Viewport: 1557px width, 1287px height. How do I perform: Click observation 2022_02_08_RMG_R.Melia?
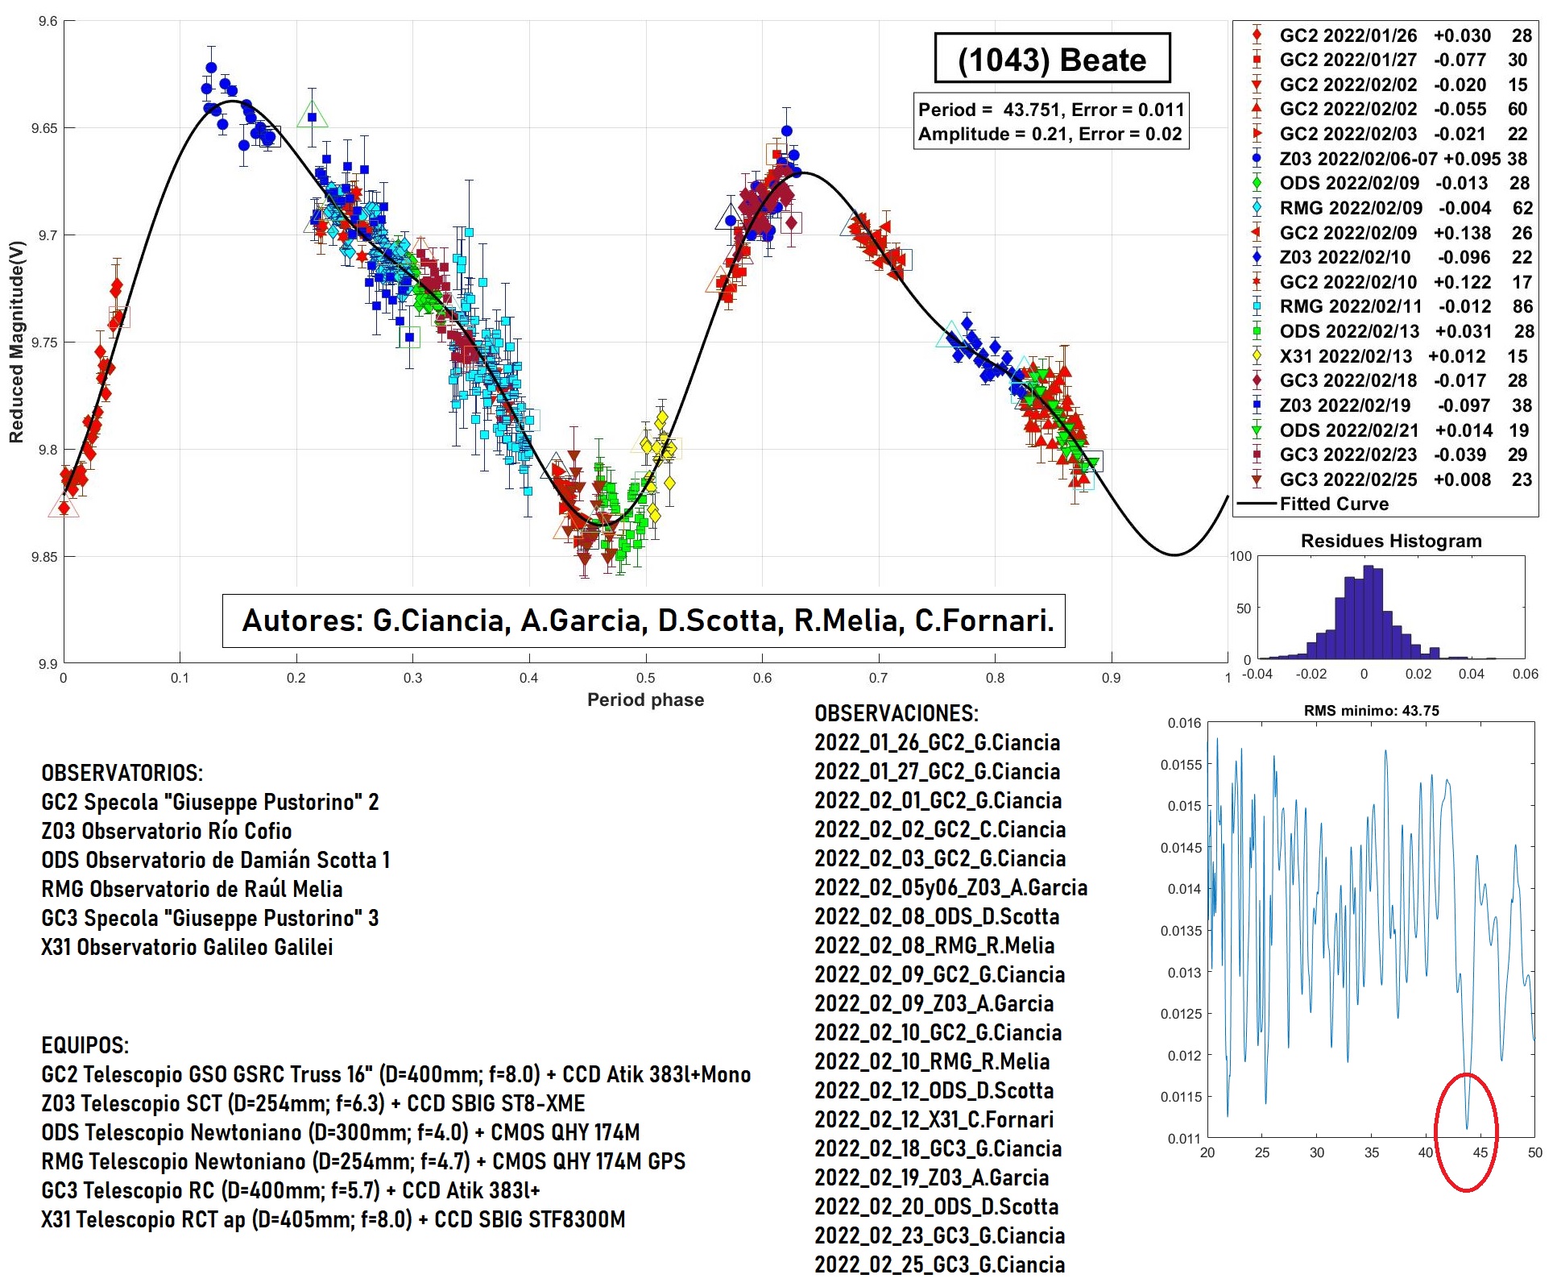pyautogui.click(x=934, y=946)
